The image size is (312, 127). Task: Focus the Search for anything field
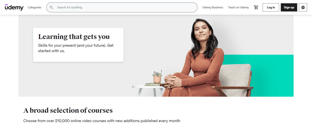coord(122,7)
